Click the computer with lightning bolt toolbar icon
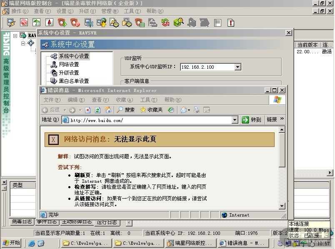The height and width of the screenshot is (249, 335). pyautogui.click(x=11, y=22)
